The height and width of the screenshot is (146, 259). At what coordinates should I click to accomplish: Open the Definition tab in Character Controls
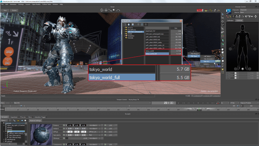[230, 21]
